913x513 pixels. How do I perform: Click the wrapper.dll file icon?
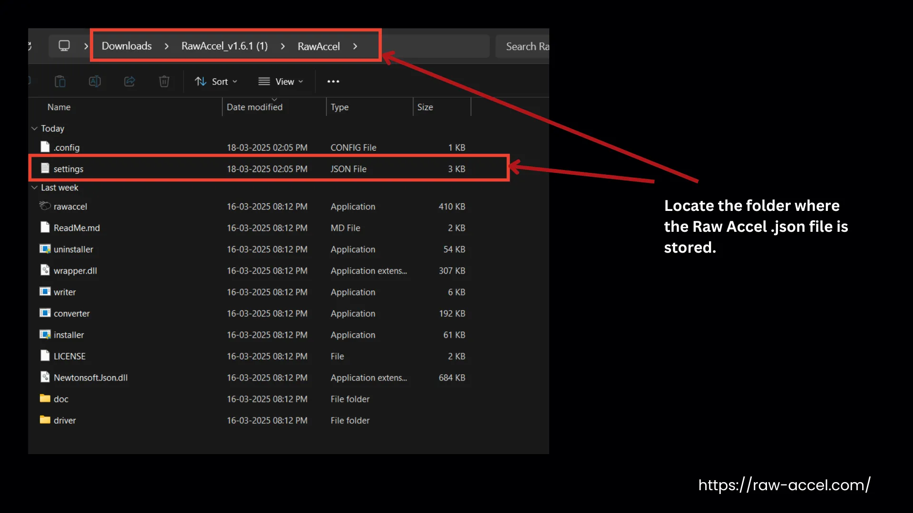coord(45,270)
